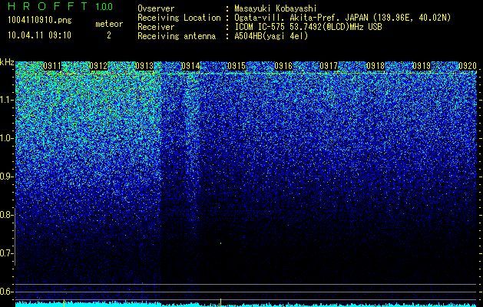Click the kHz axis unit label
The image size is (483, 307).
pyautogui.click(x=7, y=62)
